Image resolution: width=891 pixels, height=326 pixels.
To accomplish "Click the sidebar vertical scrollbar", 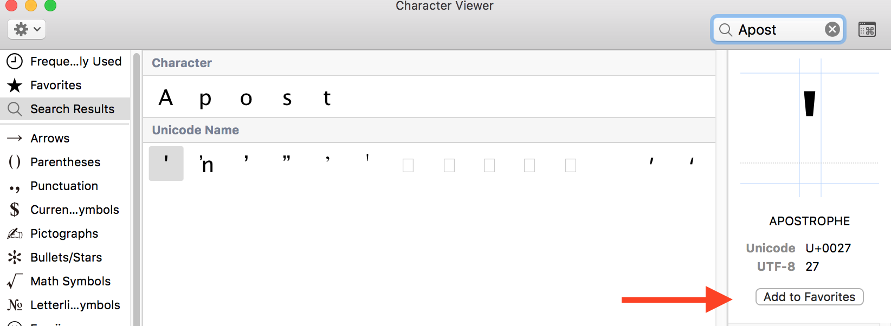I will tap(137, 190).
